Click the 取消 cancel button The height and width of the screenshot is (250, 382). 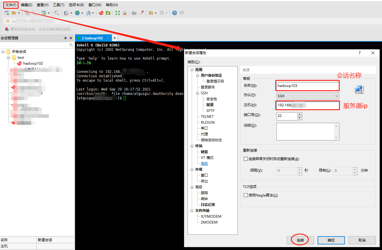[x=362, y=240]
